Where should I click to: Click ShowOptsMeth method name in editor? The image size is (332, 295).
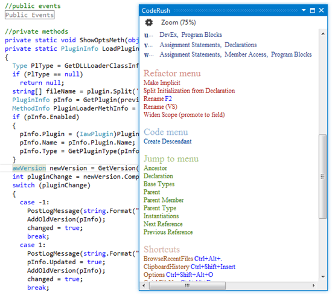tap(102, 40)
